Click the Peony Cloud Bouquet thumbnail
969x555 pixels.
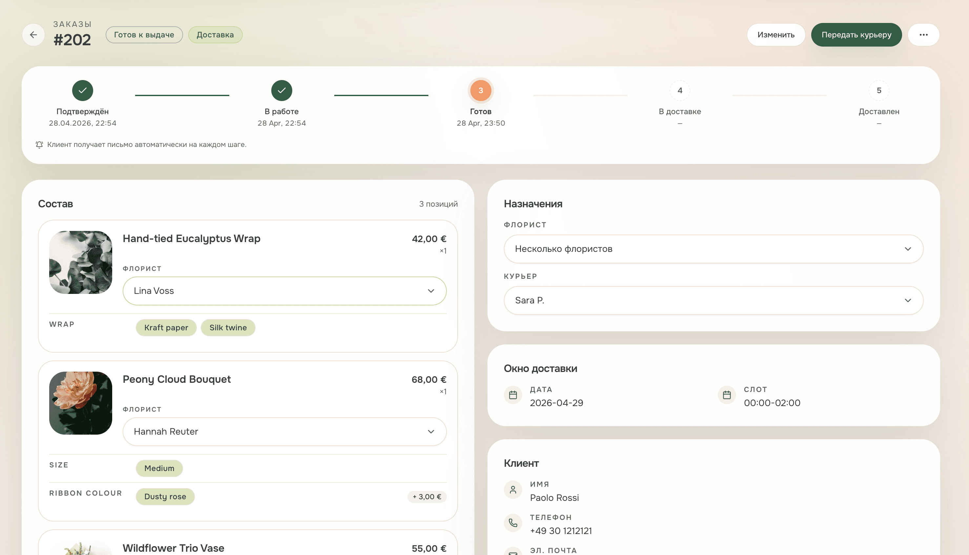[x=80, y=403]
